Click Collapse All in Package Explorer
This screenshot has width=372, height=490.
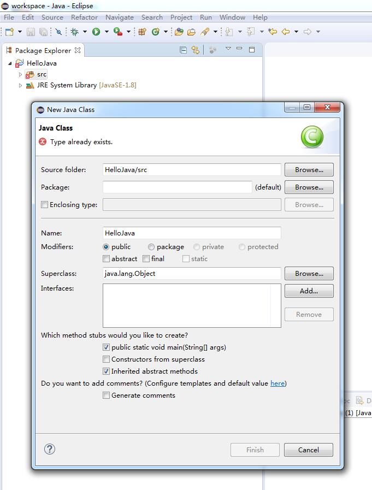click(183, 50)
